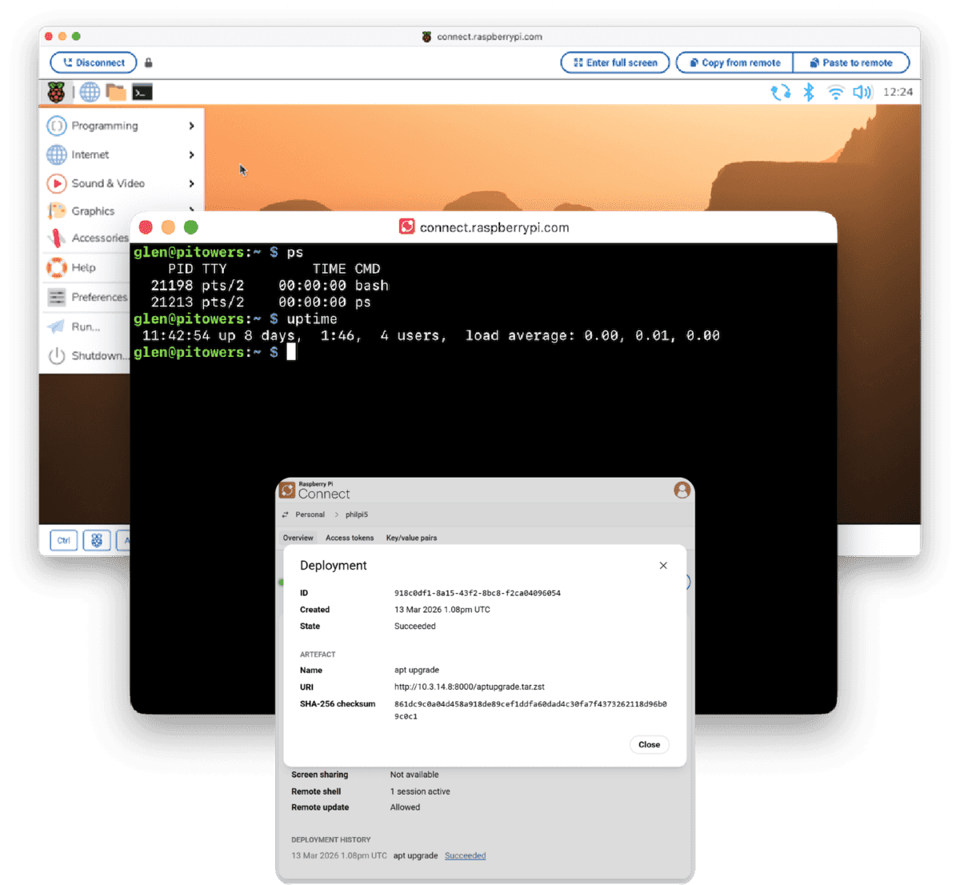Open the Succeeded deployment history link
This screenshot has height=885, width=960.
point(465,855)
